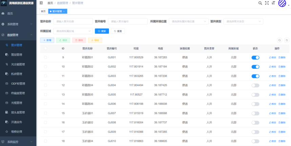Click the 管段管理 sidebar icon
Screen dimensions: 291x146
click(x=7, y=55)
